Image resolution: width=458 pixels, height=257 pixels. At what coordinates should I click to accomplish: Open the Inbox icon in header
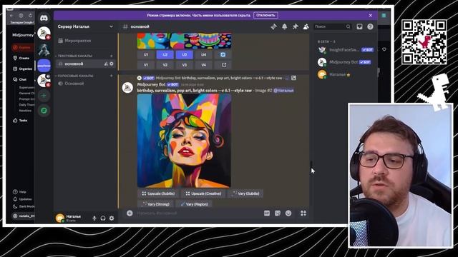tap(359, 26)
